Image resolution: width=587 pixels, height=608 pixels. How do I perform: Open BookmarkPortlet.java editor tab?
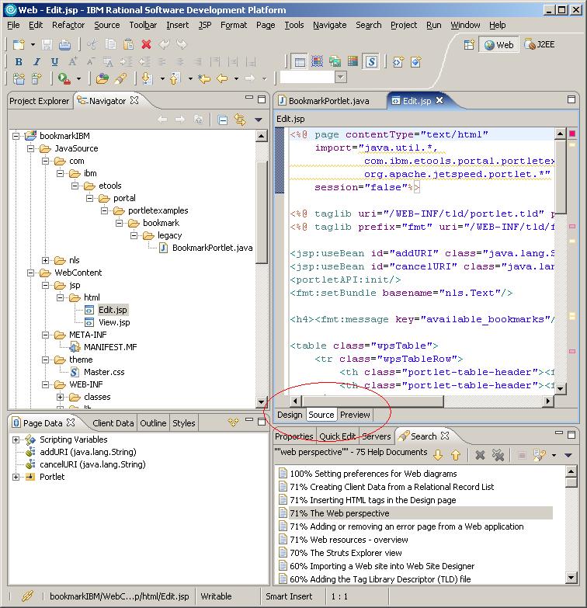click(328, 101)
